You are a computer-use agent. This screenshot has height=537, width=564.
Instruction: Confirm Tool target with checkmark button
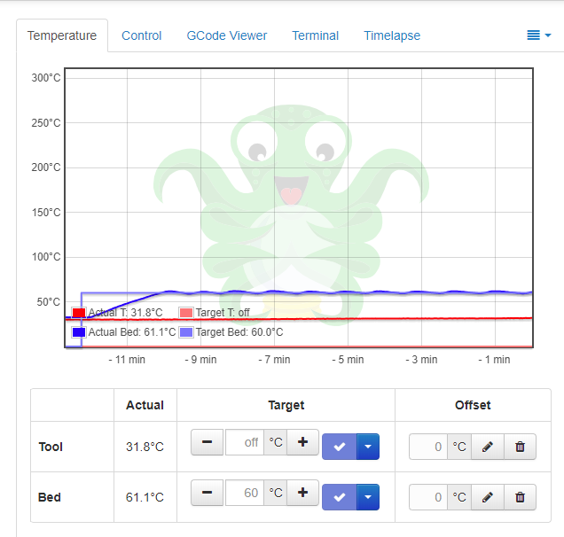click(339, 447)
